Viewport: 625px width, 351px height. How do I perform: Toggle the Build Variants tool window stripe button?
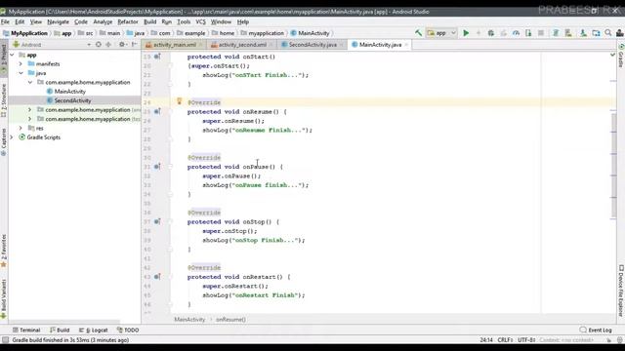click(4, 299)
